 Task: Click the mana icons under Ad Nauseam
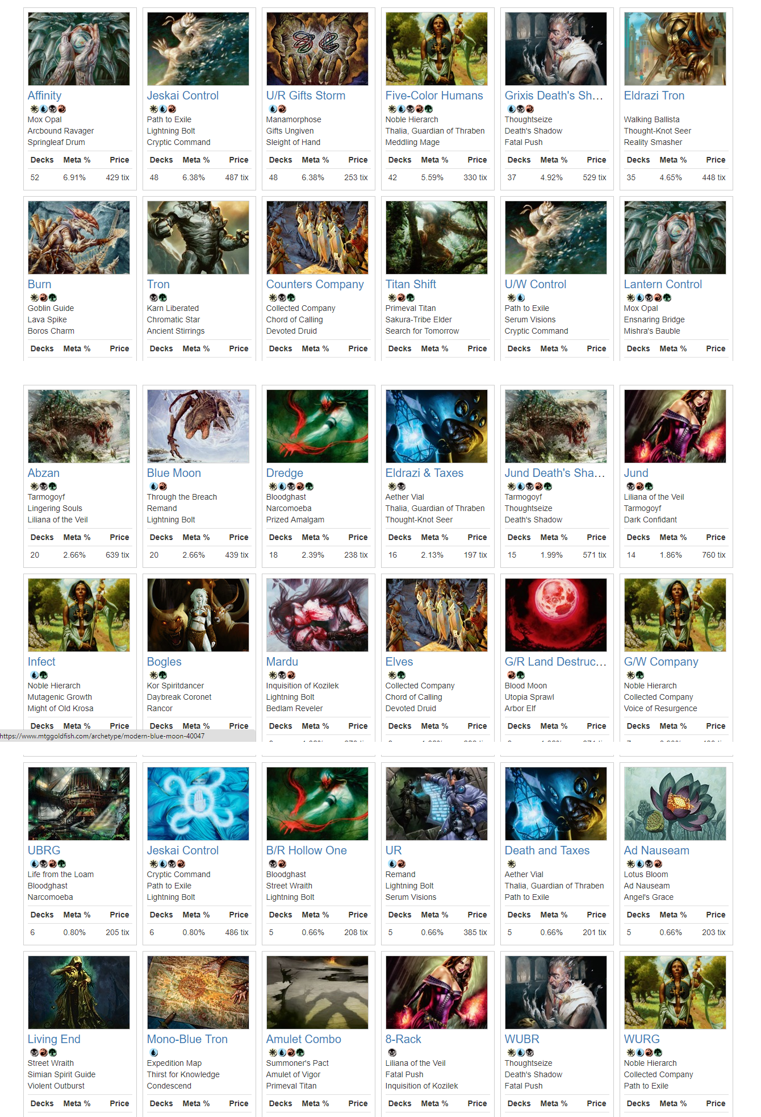[x=645, y=863]
